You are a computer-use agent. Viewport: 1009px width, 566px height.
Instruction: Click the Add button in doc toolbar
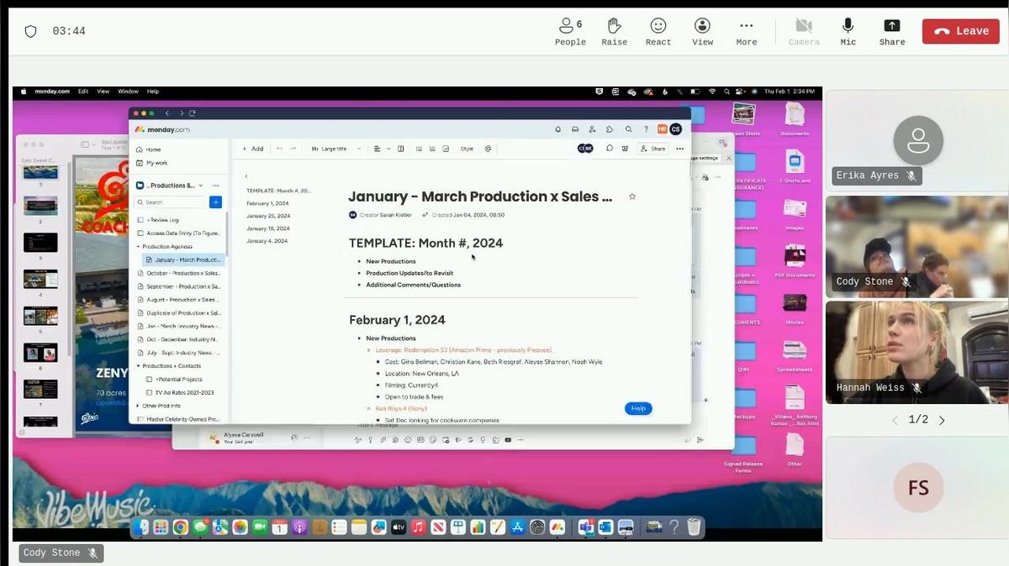click(x=253, y=149)
